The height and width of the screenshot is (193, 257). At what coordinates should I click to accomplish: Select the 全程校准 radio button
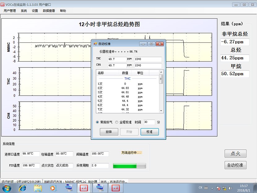[117, 122]
